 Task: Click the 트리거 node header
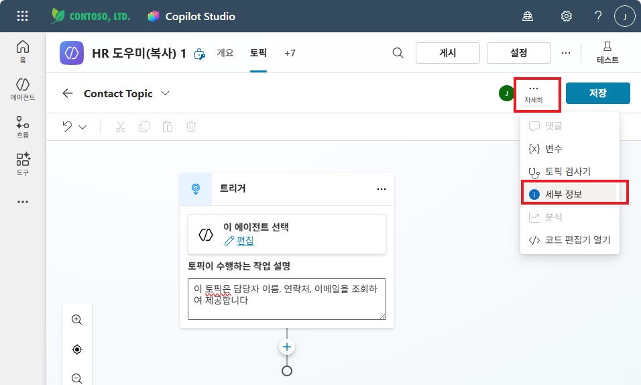287,189
